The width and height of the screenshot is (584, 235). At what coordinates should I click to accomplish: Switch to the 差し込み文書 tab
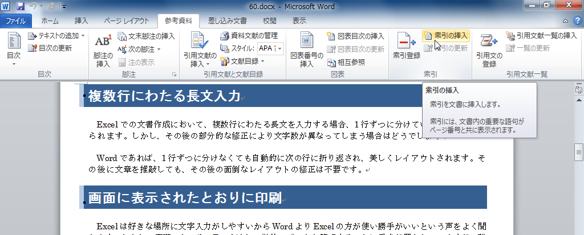pyautogui.click(x=227, y=21)
